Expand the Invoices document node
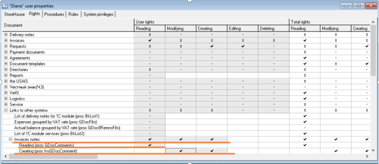This screenshot has width=379, height=164. pyautogui.click(x=6, y=41)
